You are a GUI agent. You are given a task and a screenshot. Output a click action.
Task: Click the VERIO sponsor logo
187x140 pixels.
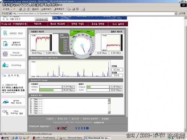pyautogui.click(x=82, y=128)
